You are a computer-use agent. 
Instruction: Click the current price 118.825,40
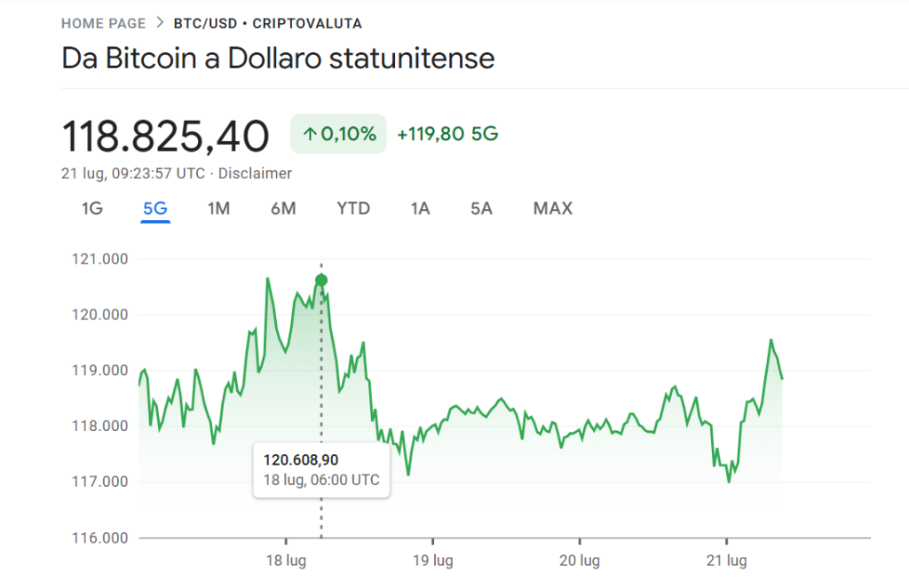(165, 137)
